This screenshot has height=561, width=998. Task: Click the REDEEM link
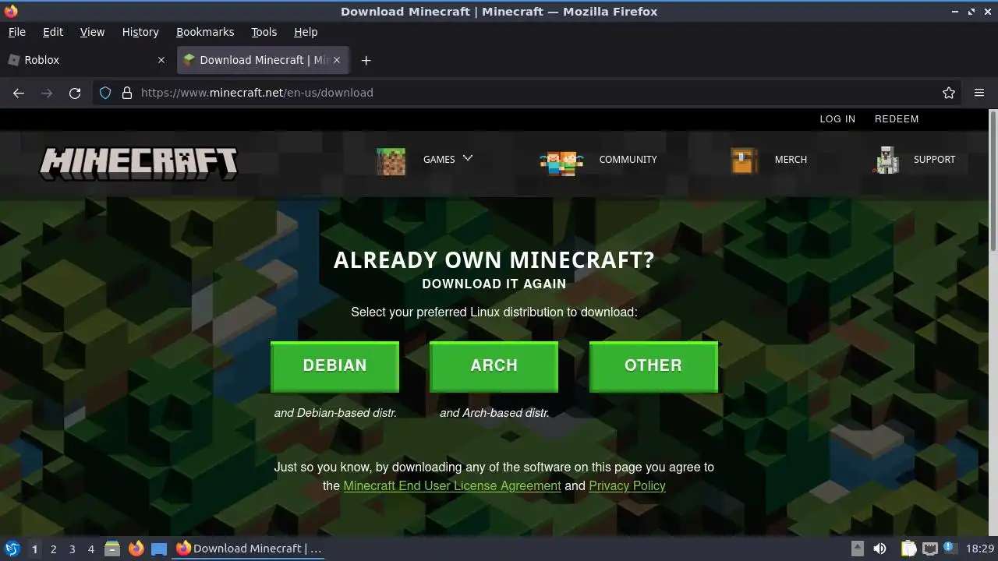tap(897, 119)
